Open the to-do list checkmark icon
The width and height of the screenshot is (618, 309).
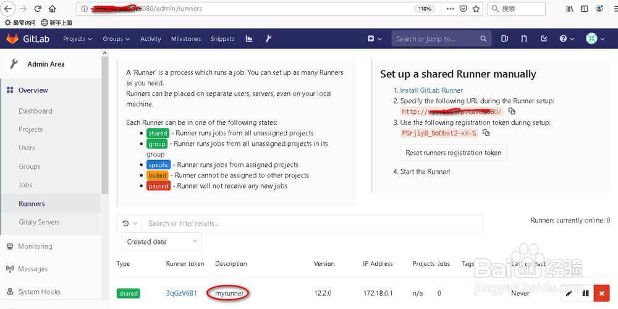click(x=544, y=38)
